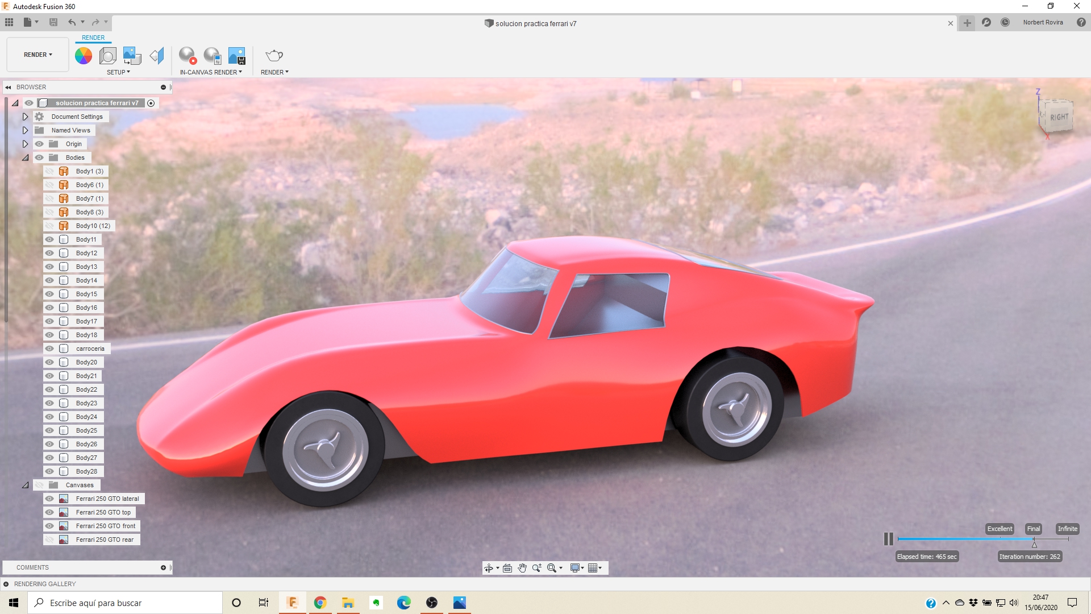Start the In-Canvas Render stop icon
The height and width of the screenshot is (614, 1091).
pos(188,56)
